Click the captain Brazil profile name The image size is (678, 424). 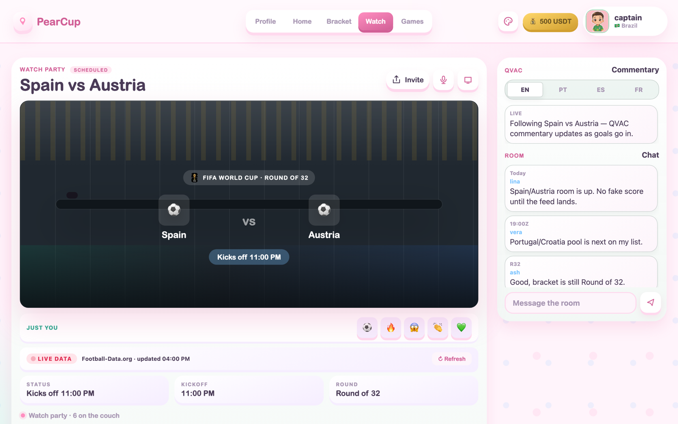(628, 21)
